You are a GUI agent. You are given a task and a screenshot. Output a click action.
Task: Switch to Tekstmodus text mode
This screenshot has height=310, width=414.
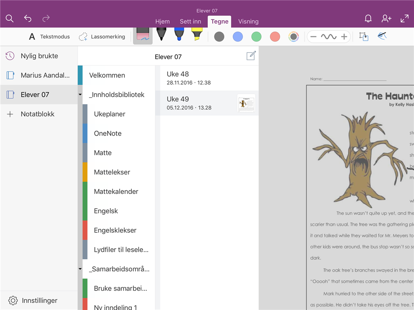click(x=49, y=37)
